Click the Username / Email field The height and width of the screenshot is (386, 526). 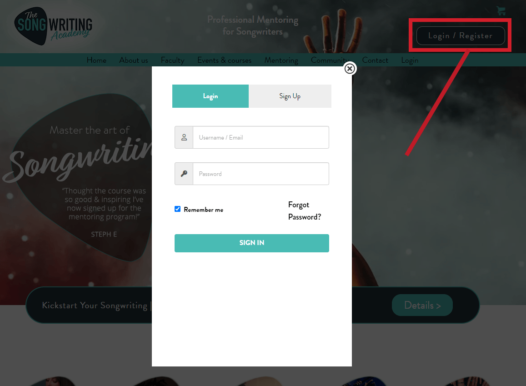[260, 137]
